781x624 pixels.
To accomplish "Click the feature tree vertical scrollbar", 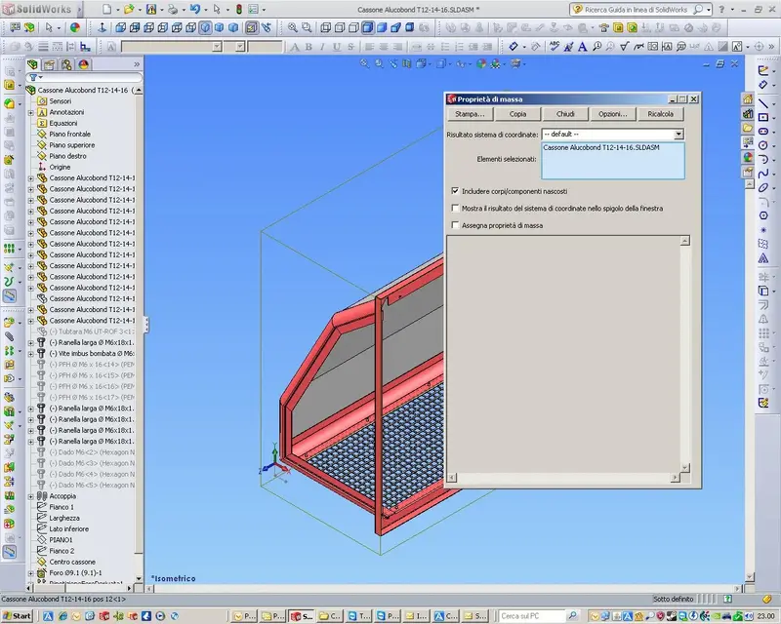I will pyautogui.click(x=139, y=333).
